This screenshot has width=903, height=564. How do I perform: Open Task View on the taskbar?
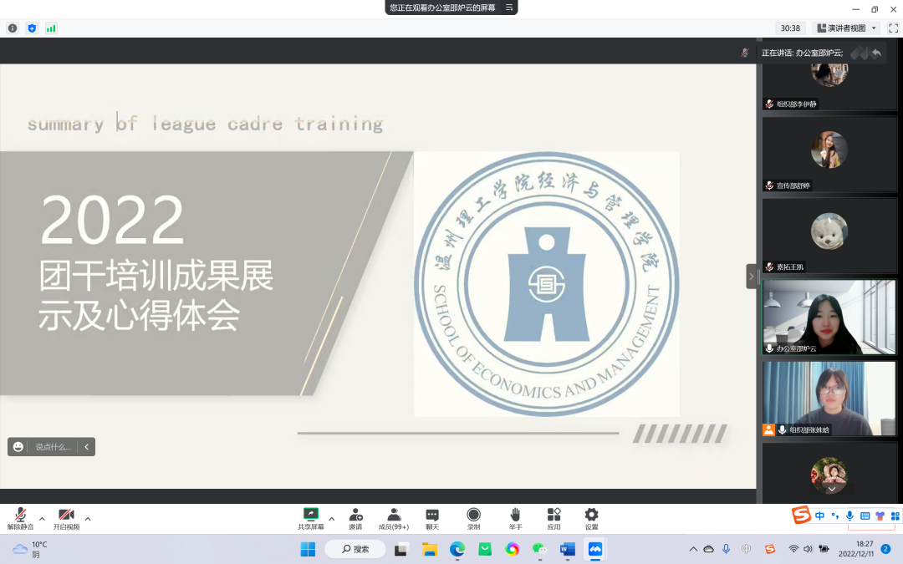[402, 550]
